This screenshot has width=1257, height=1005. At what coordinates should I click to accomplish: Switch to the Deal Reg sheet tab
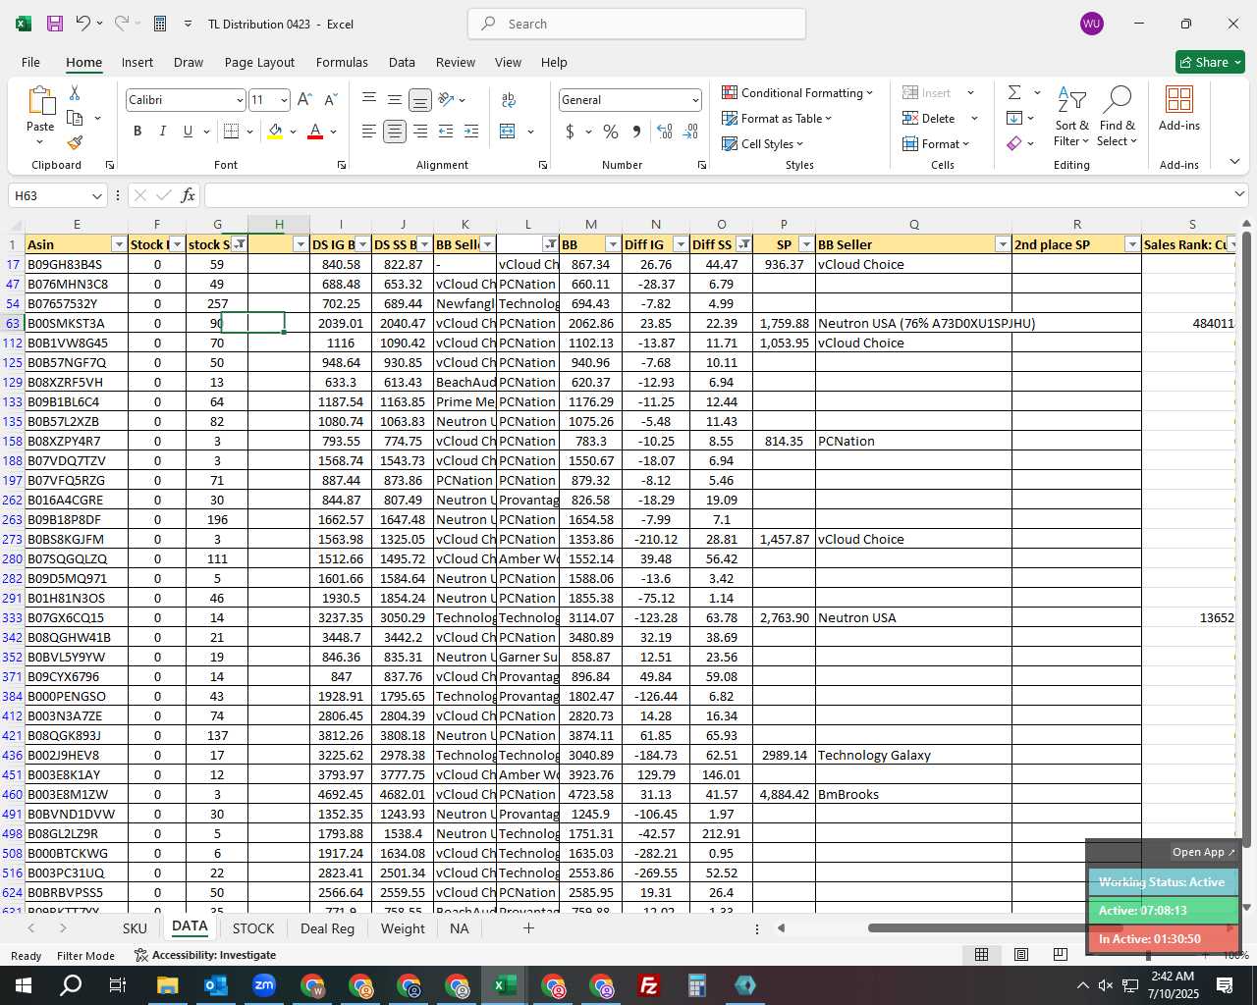click(327, 928)
